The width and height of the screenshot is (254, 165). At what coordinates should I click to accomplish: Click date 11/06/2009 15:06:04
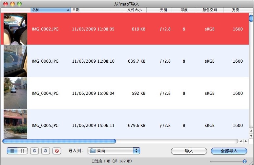coord(93,93)
